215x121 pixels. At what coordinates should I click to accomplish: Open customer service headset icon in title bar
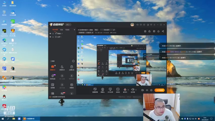[x=137, y=25]
